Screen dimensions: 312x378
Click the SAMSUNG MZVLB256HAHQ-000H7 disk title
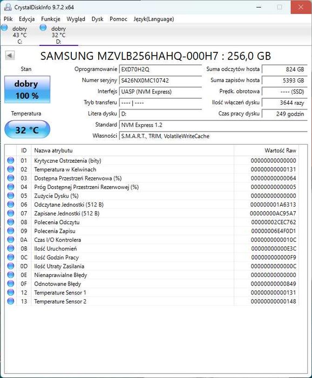[x=155, y=56]
